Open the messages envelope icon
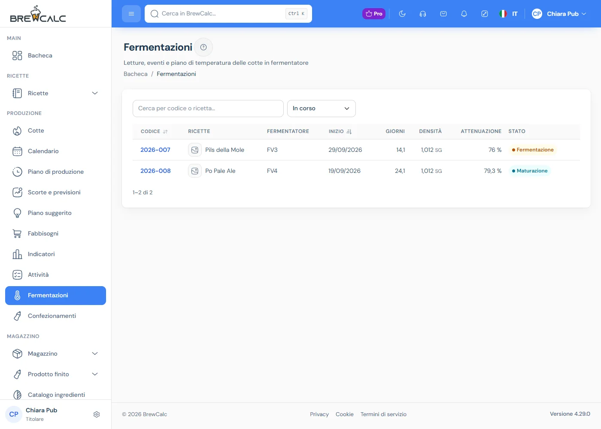Screen dimensions: 601x429 (443, 14)
